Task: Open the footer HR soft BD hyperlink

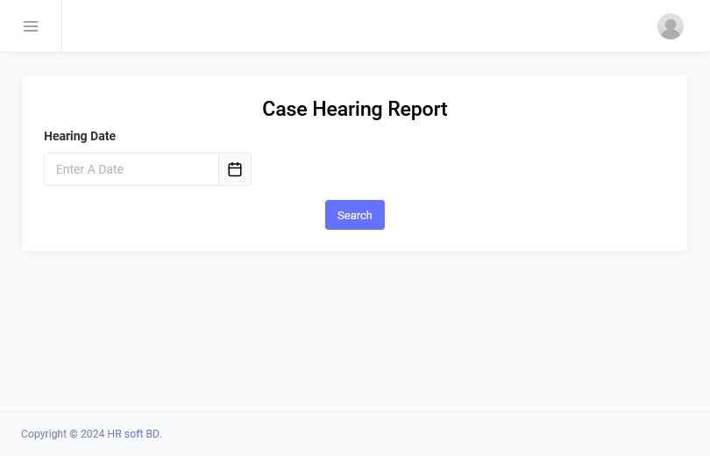Action: 133,434
